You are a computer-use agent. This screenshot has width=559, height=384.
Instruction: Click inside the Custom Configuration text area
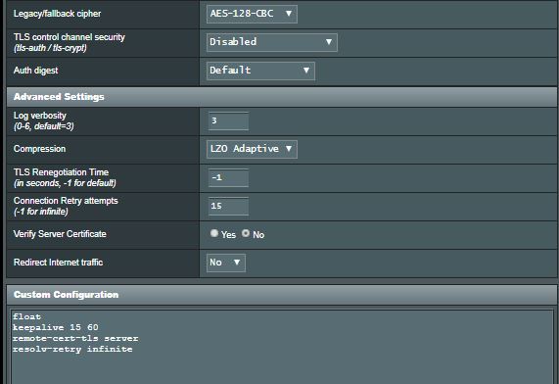[282, 347]
